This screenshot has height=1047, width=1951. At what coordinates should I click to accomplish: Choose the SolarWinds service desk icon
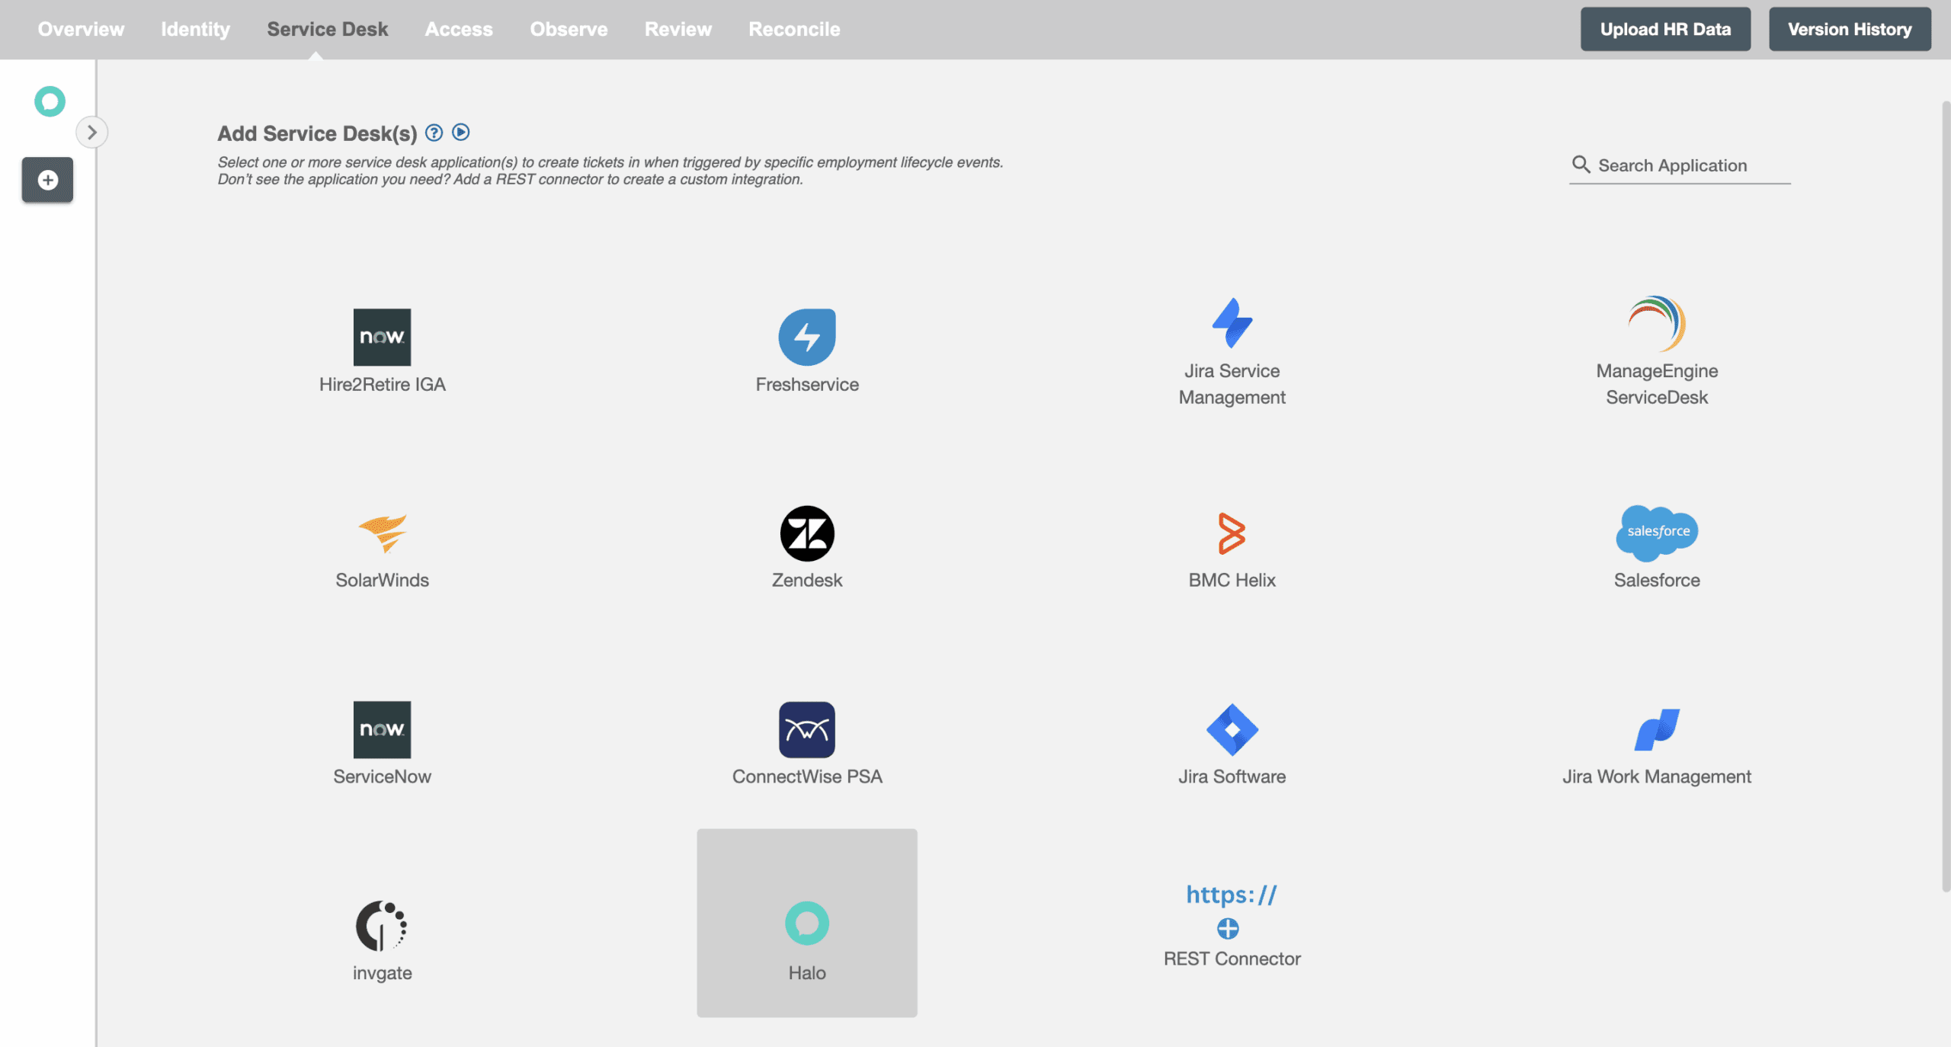point(382,533)
